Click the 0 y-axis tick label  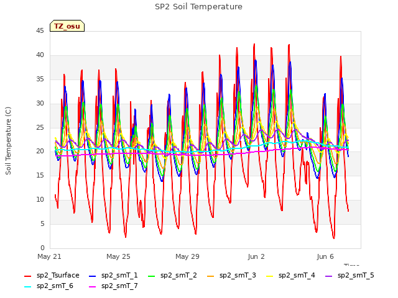pyautogui.click(x=42, y=248)
